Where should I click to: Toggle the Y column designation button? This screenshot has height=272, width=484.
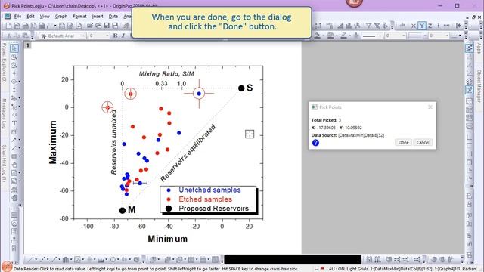click(422, 26)
